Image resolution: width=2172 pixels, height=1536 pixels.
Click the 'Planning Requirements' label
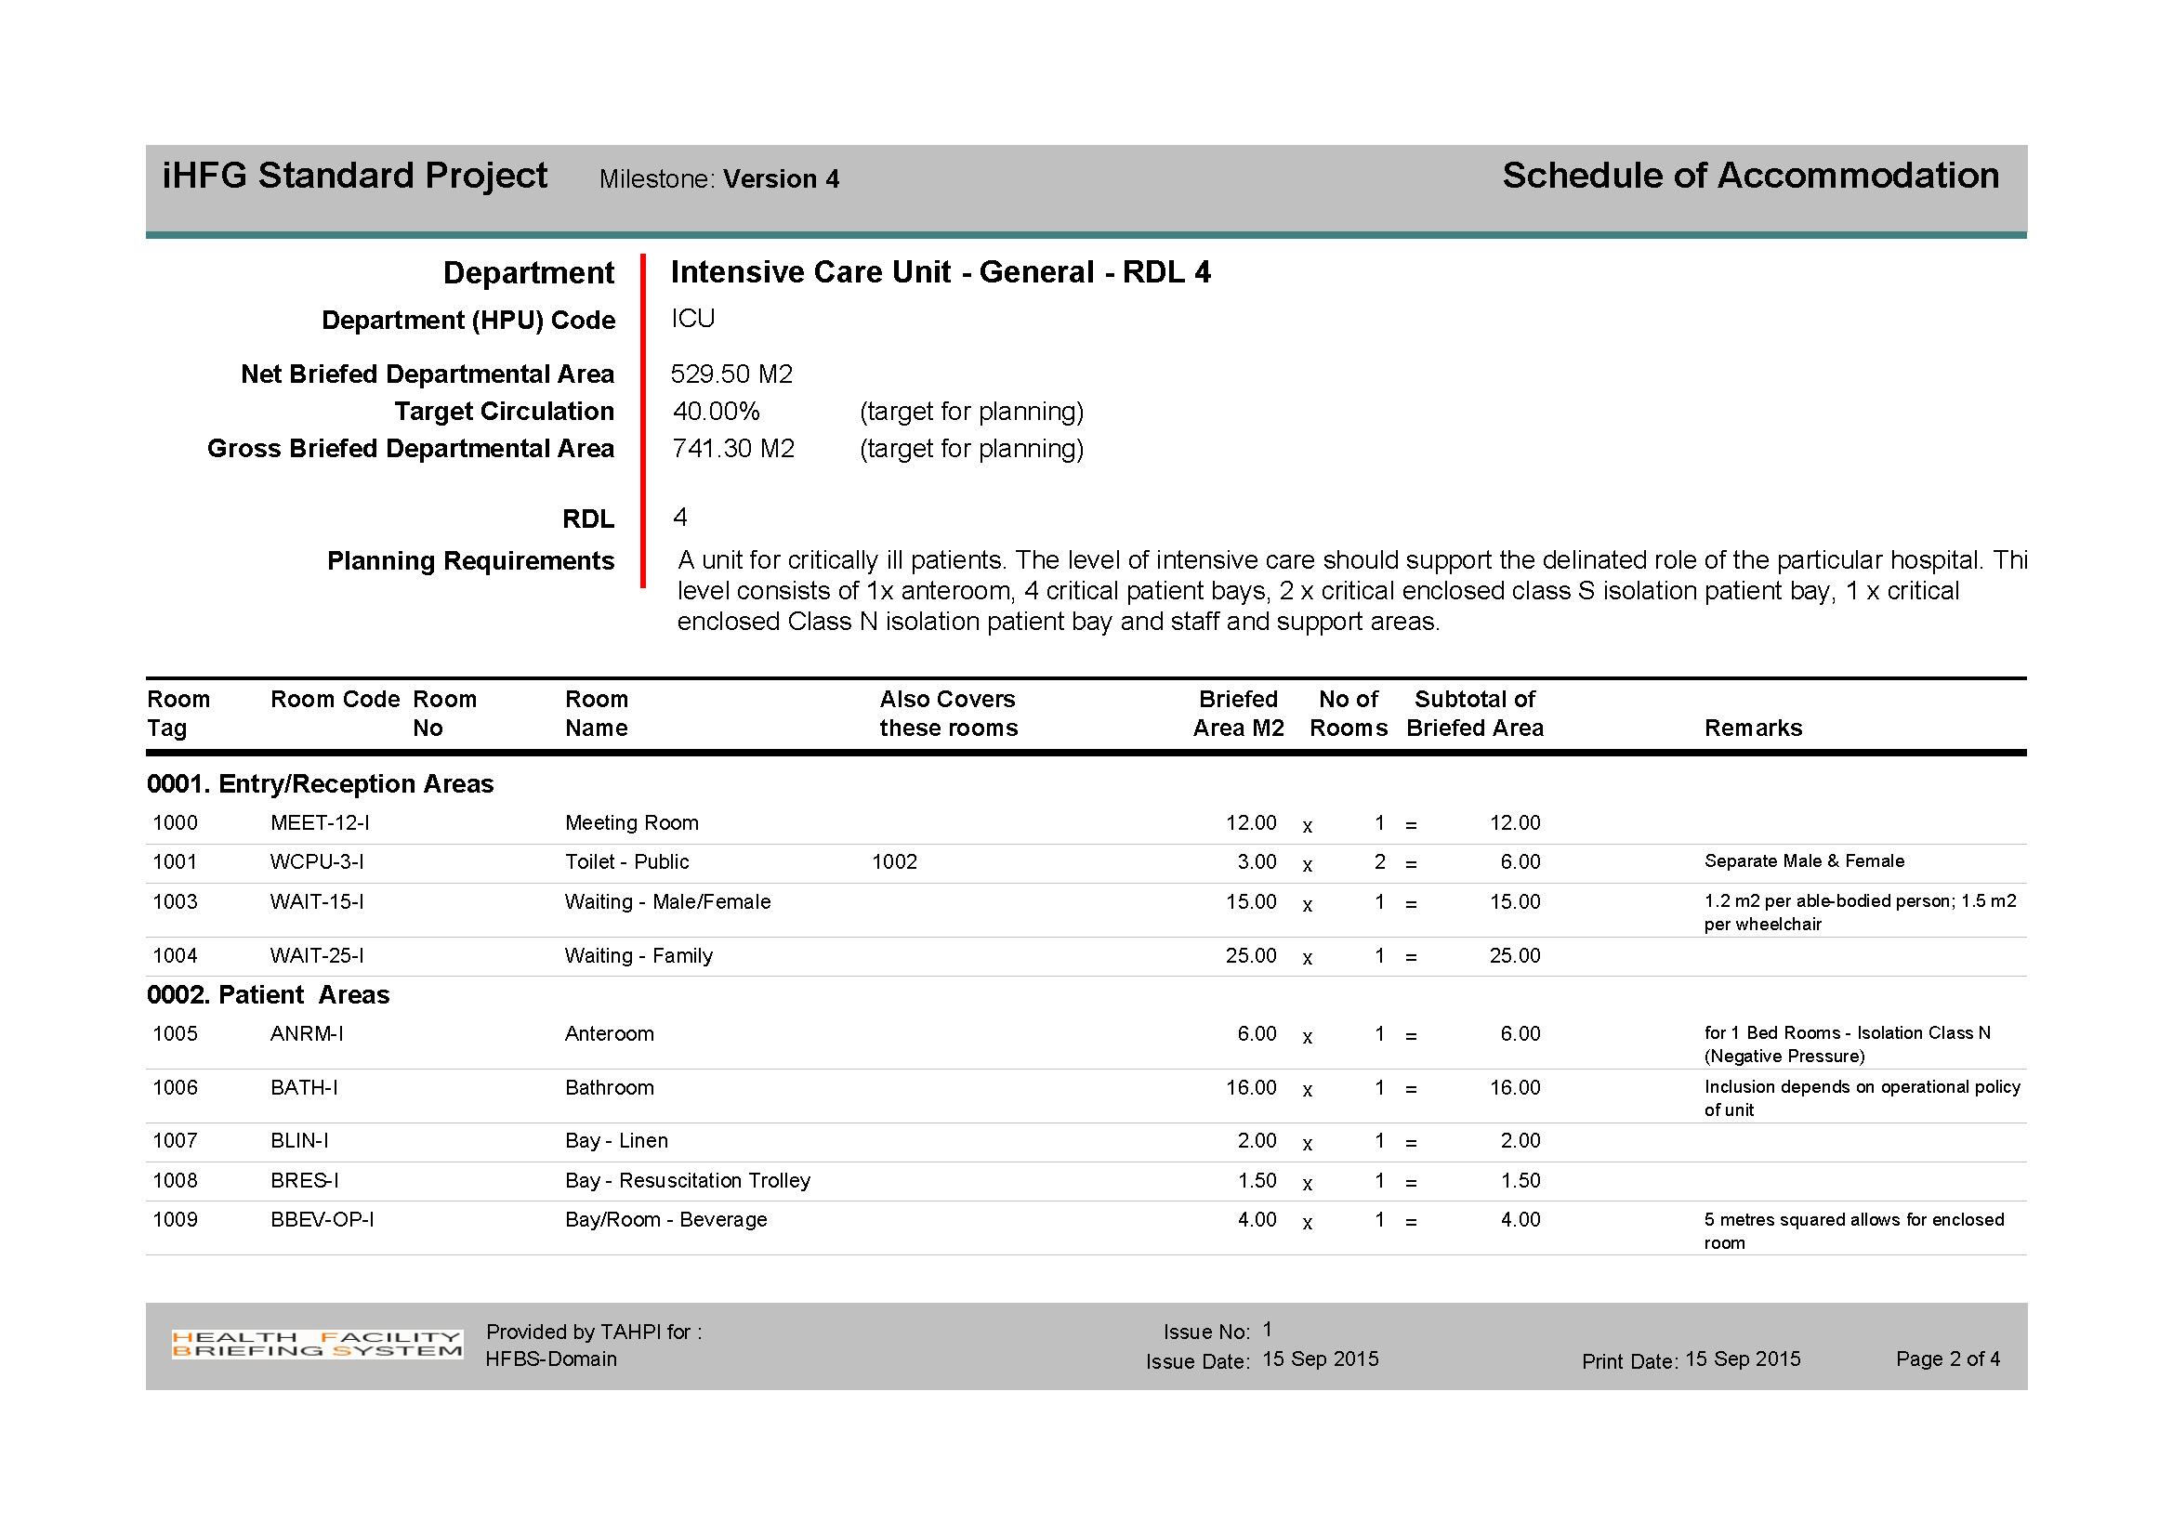tap(470, 561)
